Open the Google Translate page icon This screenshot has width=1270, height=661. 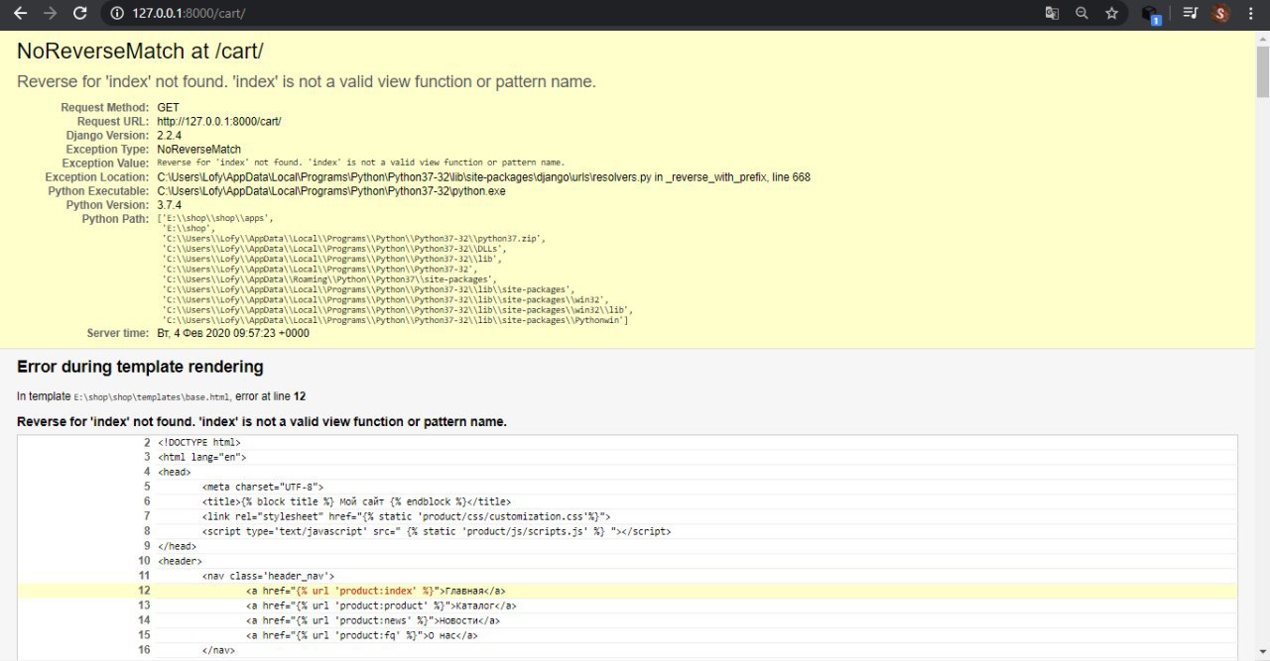tap(1052, 13)
